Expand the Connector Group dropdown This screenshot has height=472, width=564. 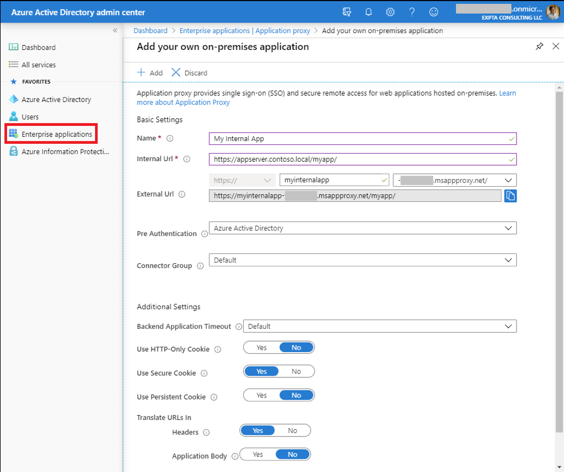tap(508, 260)
